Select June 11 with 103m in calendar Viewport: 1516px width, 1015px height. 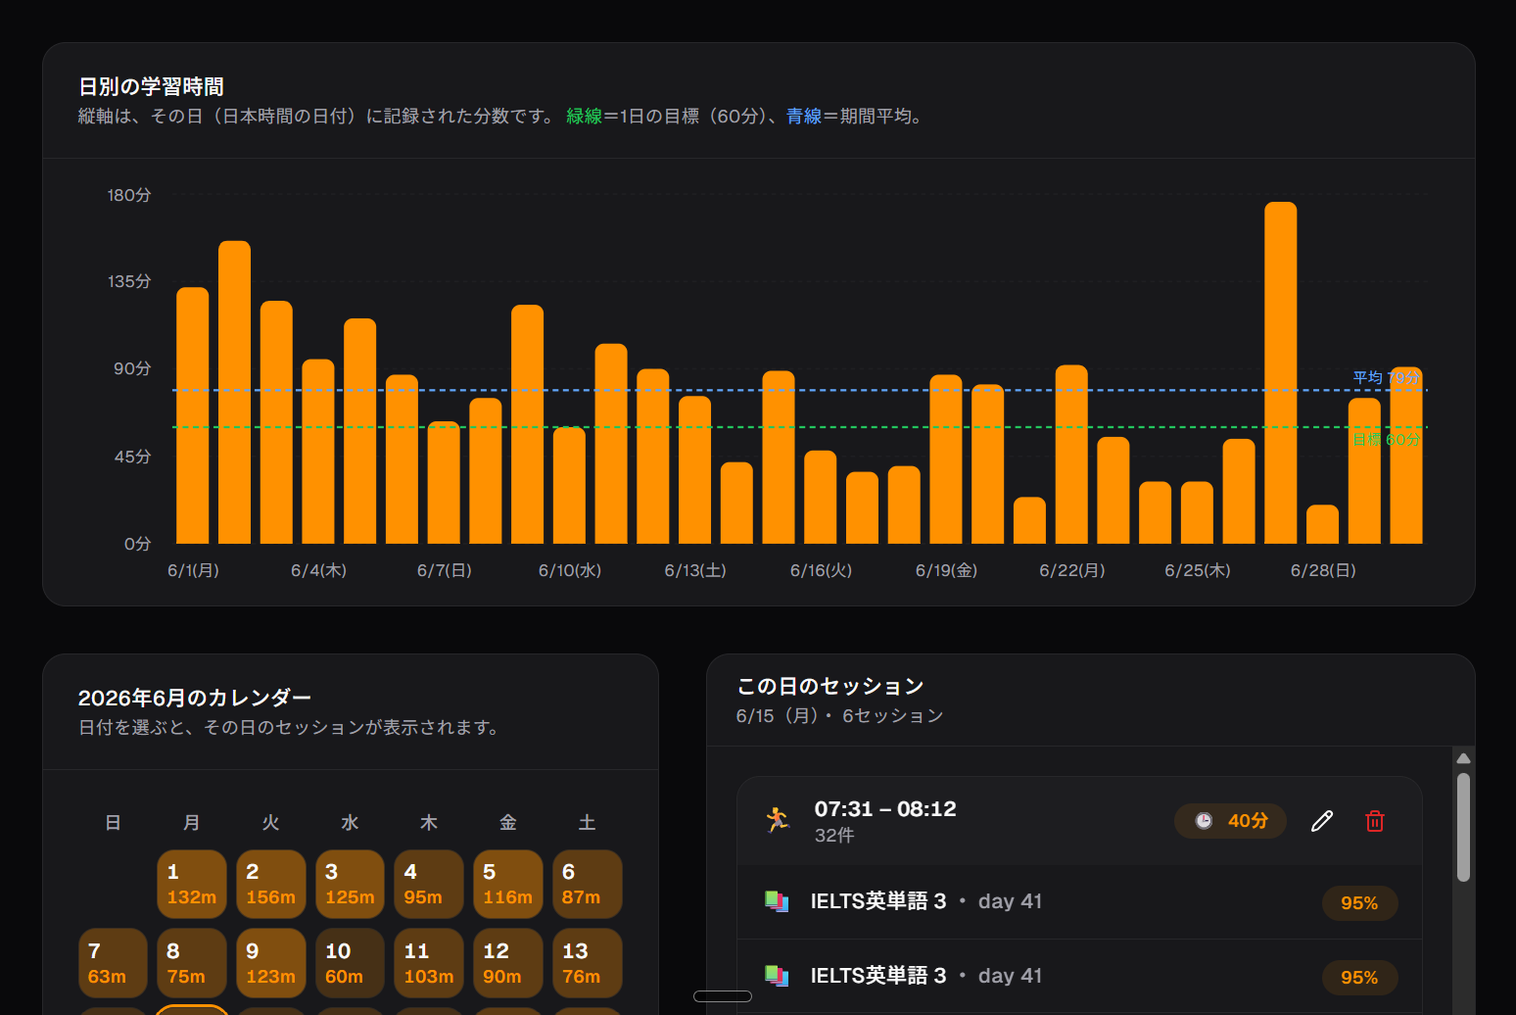coord(429,963)
